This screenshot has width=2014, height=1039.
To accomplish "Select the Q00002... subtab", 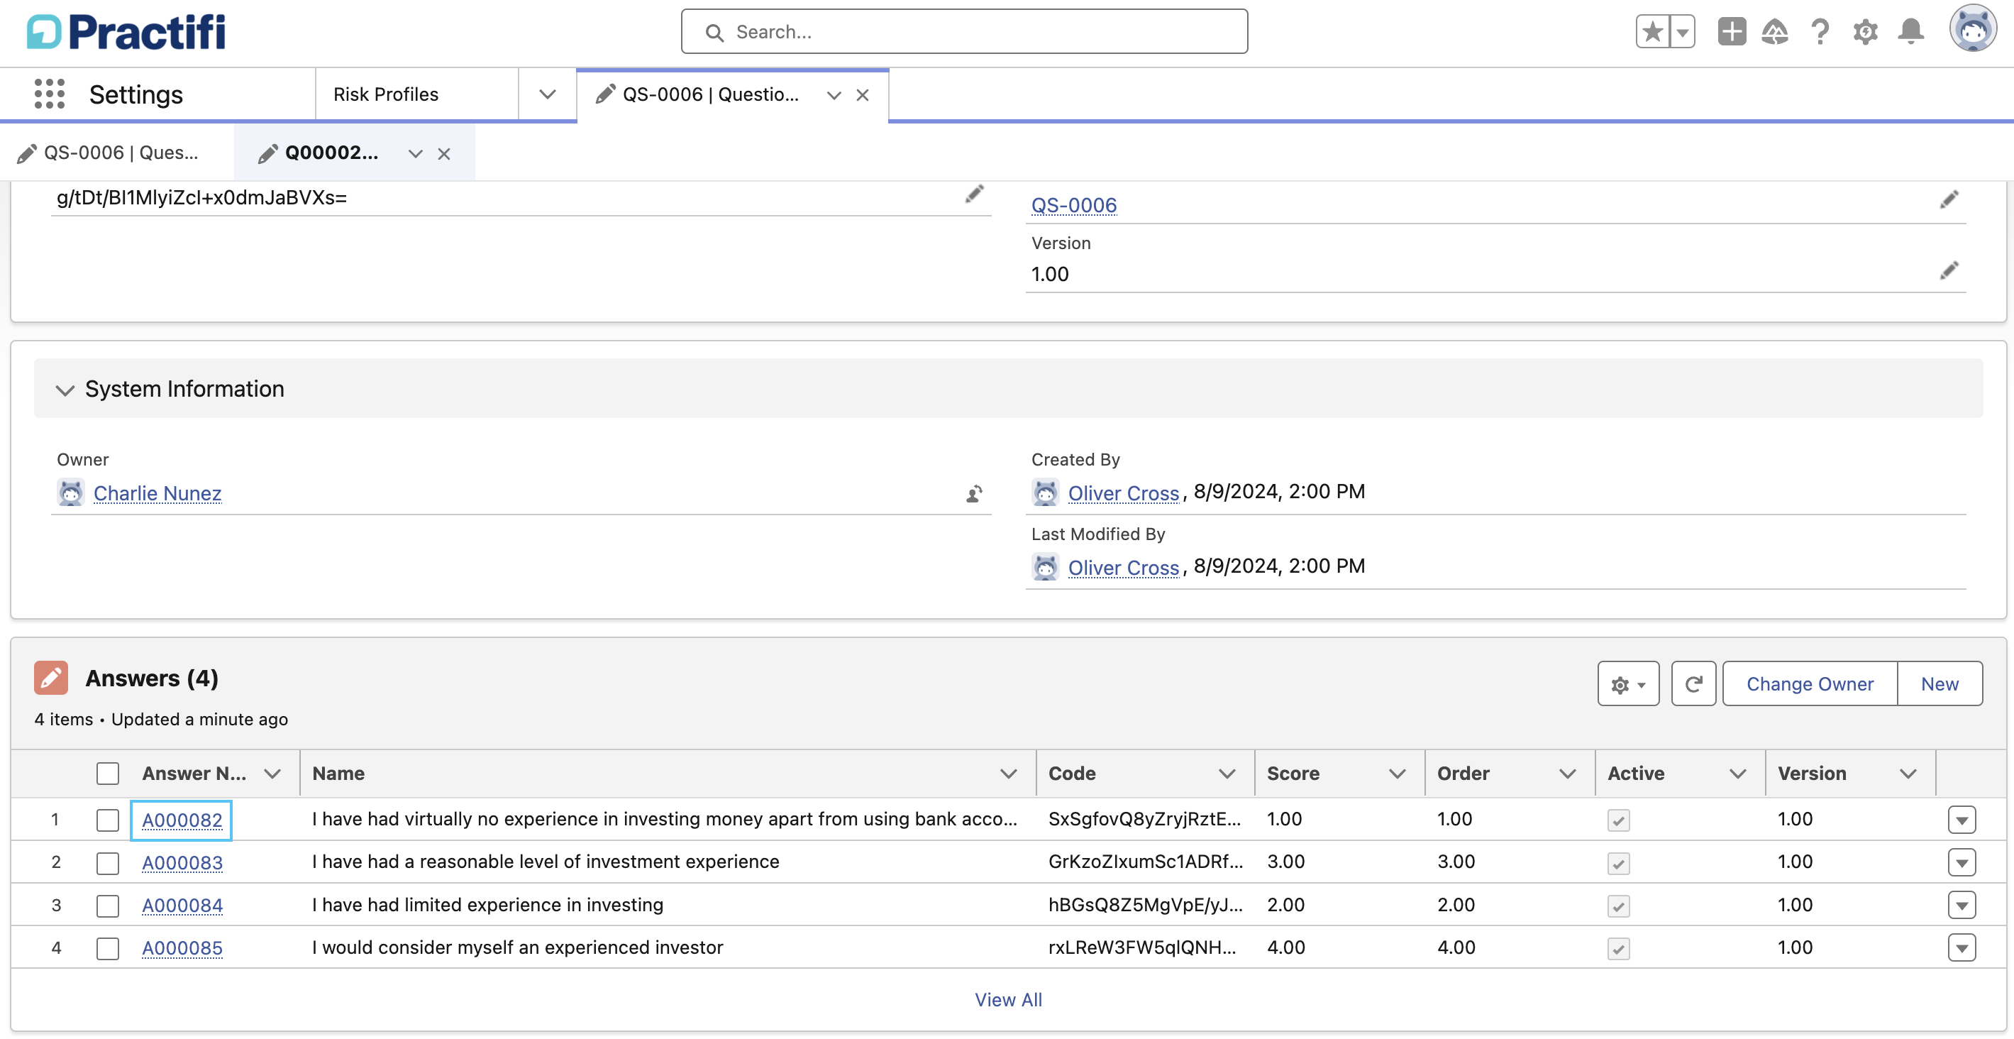I will [331, 153].
